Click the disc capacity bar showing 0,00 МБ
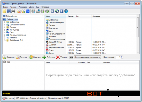The height and width of the screenshot is (102, 142). (71, 93)
